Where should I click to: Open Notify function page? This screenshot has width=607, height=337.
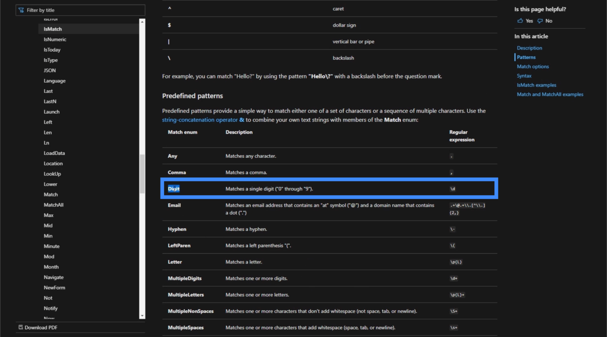point(51,308)
